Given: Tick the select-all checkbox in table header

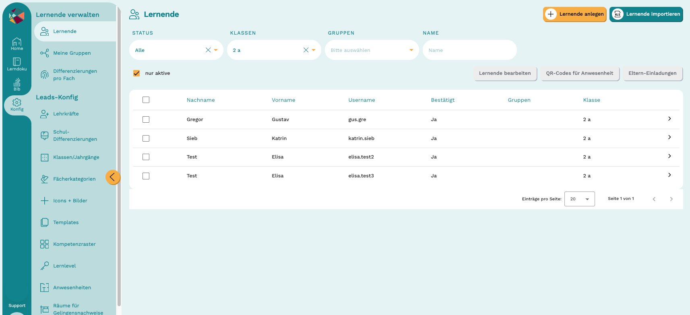Looking at the screenshot, I should coord(146,100).
